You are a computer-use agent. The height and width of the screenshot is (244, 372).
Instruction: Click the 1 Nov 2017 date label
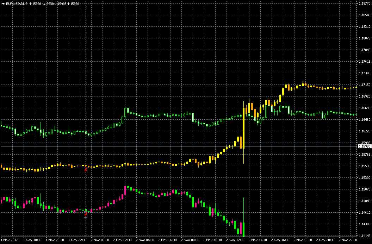[x=9, y=240]
